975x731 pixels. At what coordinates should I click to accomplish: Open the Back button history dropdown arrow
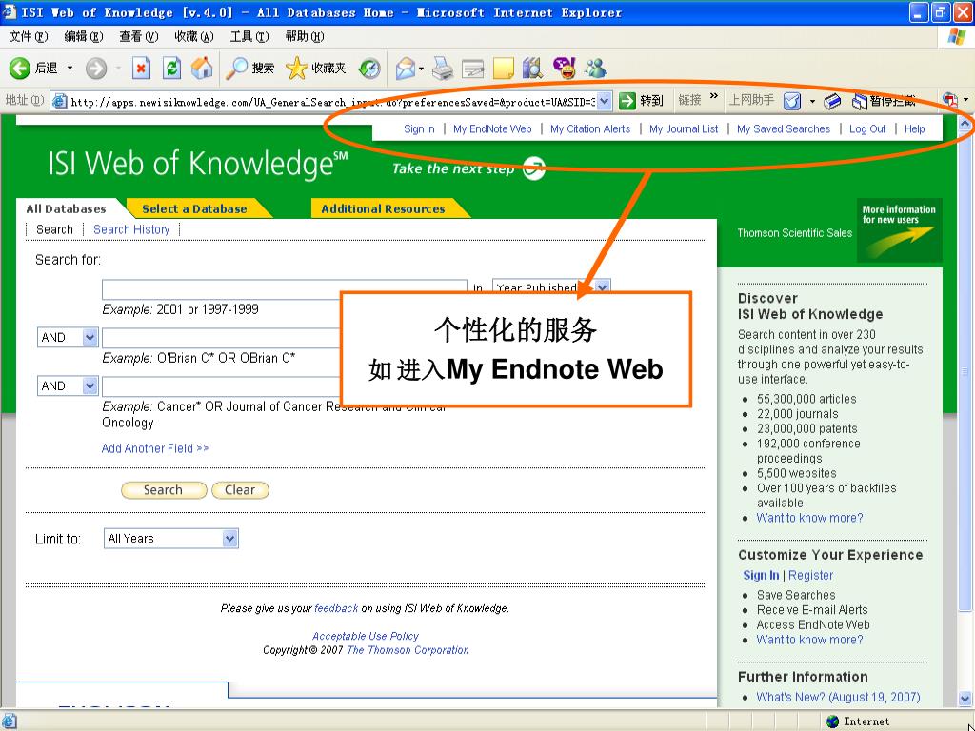[70, 69]
